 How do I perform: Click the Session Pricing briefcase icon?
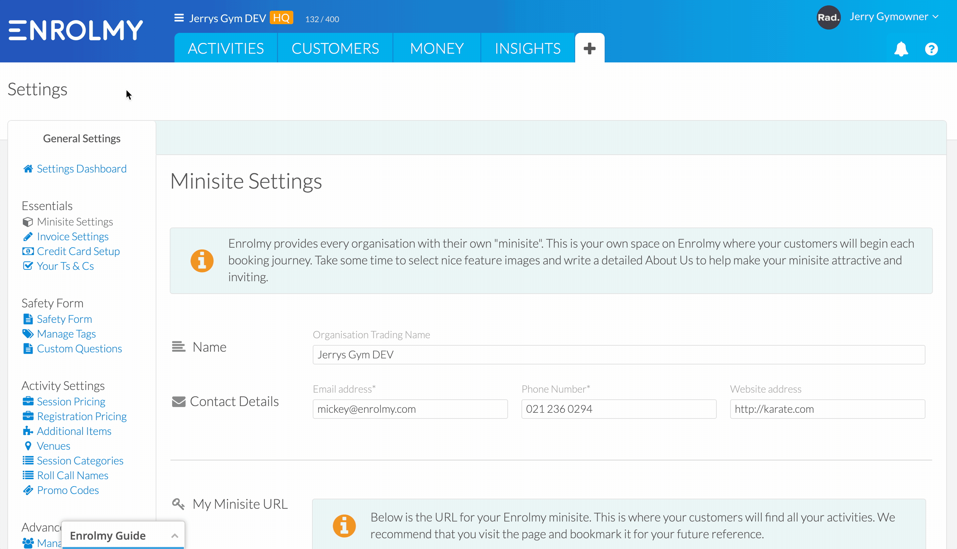coord(28,401)
